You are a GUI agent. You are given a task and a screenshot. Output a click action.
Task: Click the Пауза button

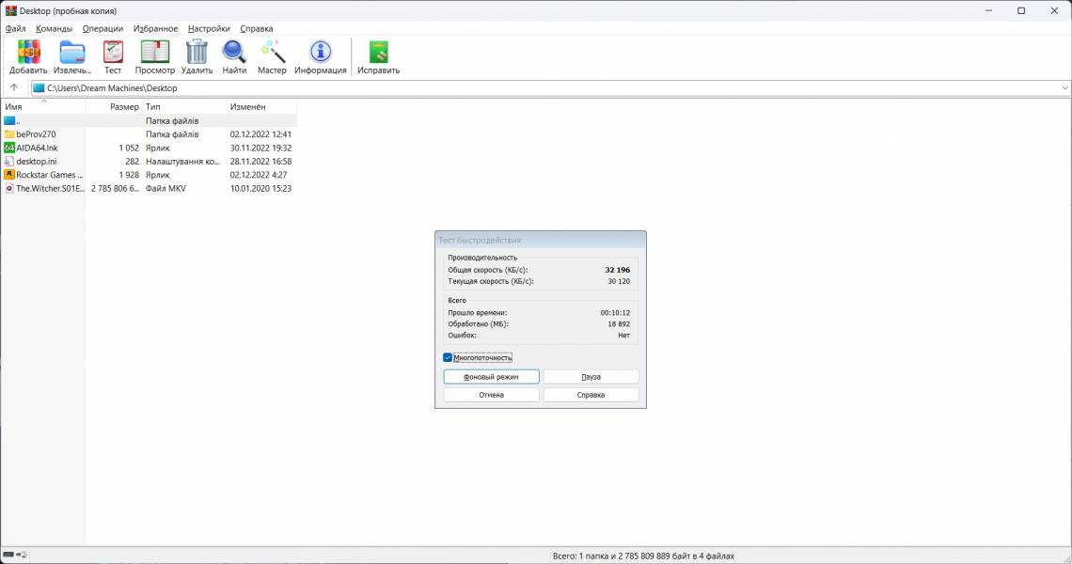point(591,377)
